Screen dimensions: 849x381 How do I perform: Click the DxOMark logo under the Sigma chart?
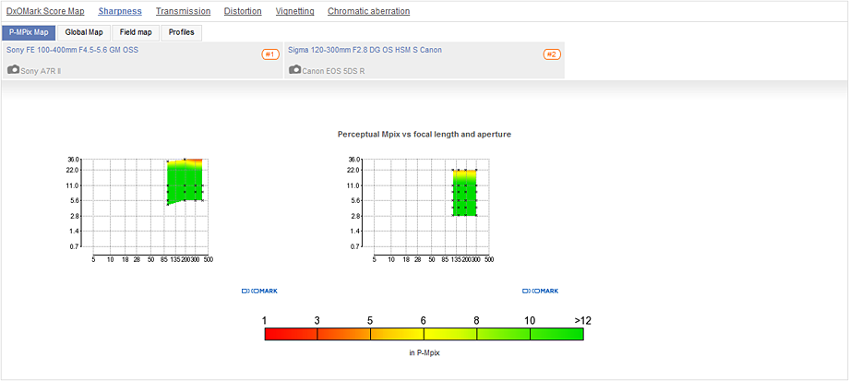[541, 292]
